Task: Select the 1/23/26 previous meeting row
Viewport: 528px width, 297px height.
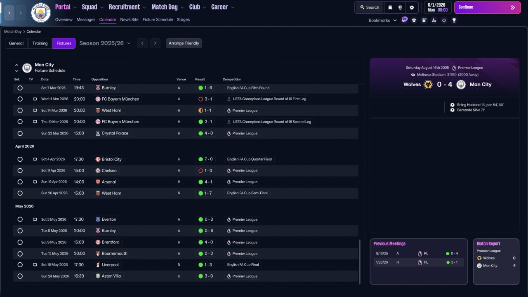Action: 419,262
